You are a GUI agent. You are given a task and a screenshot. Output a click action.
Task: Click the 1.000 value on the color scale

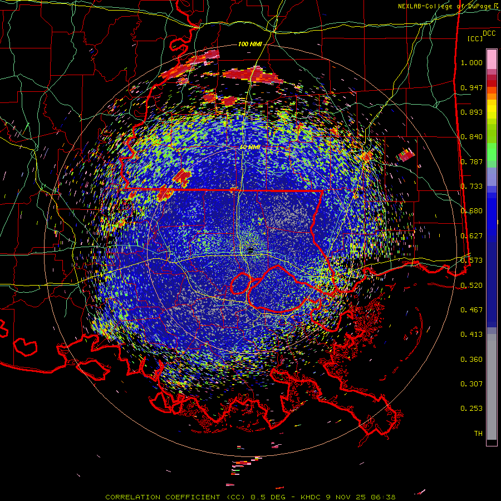tap(471, 62)
